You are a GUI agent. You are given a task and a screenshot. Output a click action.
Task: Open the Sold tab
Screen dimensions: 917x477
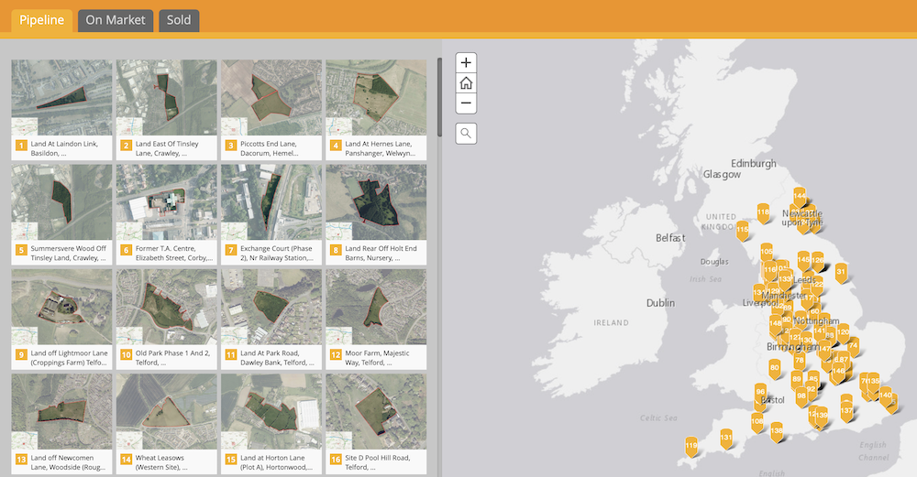pyautogui.click(x=179, y=20)
